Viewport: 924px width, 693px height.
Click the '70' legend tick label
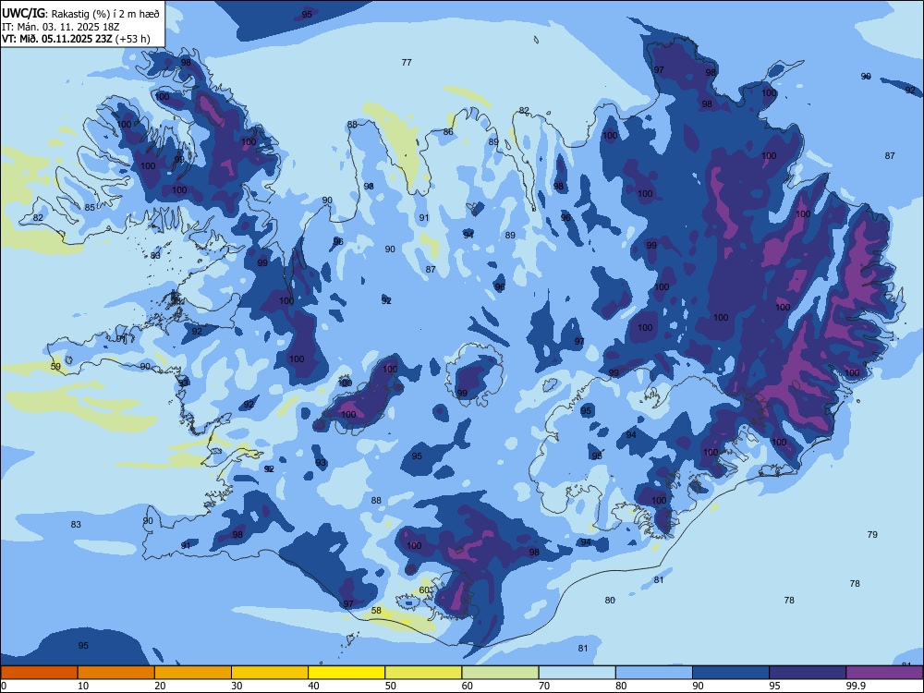pyautogui.click(x=544, y=686)
